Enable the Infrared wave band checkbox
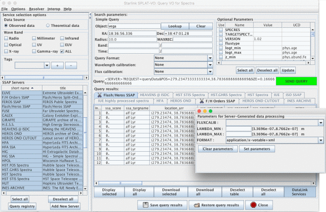 pyautogui.click(x=62, y=38)
